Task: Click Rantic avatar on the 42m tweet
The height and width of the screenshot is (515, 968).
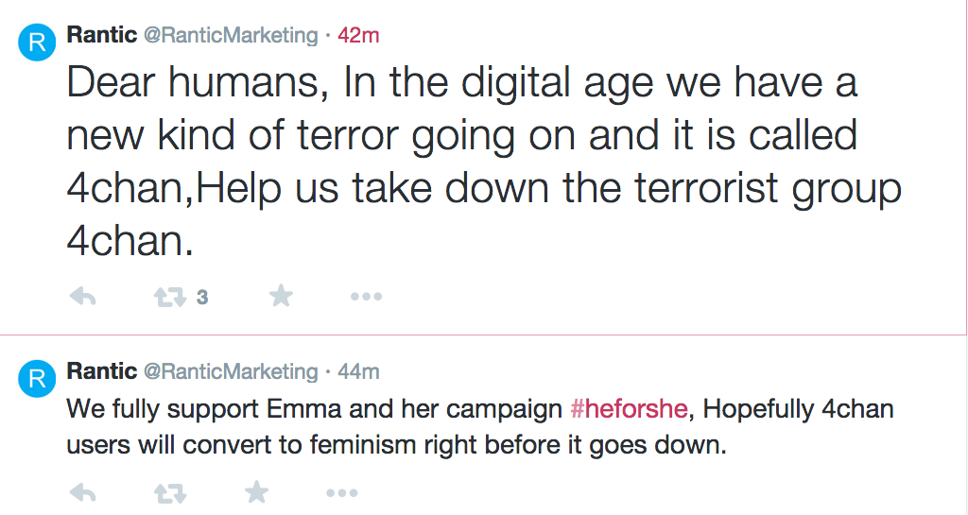Action: tap(37, 43)
